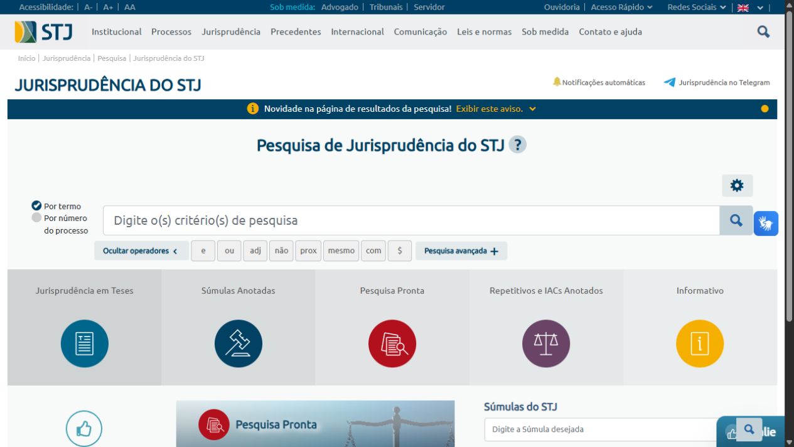Viewport: 794px width, 447px height.
Task: Open Sob medida menu
Action: click(545, 31)
